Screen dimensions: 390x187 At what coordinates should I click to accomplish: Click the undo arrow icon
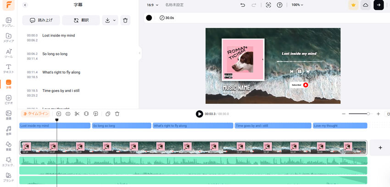pyautogui.click(x=243, y=5)
